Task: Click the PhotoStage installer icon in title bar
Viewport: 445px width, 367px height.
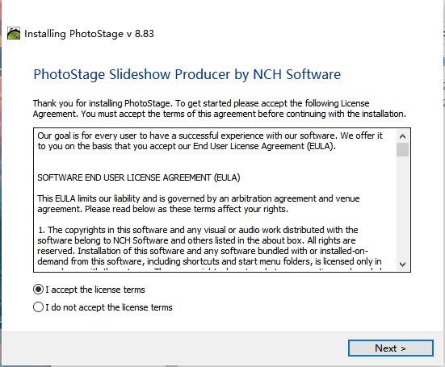Action: pos(14,33)
